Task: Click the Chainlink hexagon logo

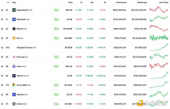Action: click(x=14, y=20)
